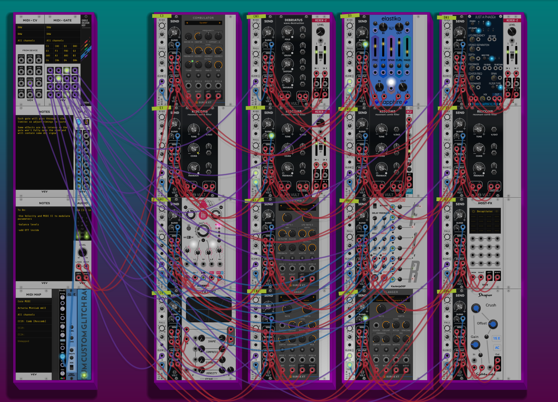Viewport: 558px width, 402px height.
Task: Toggle the SLOW switch on the C3 slew module
Action: [165, 76]
